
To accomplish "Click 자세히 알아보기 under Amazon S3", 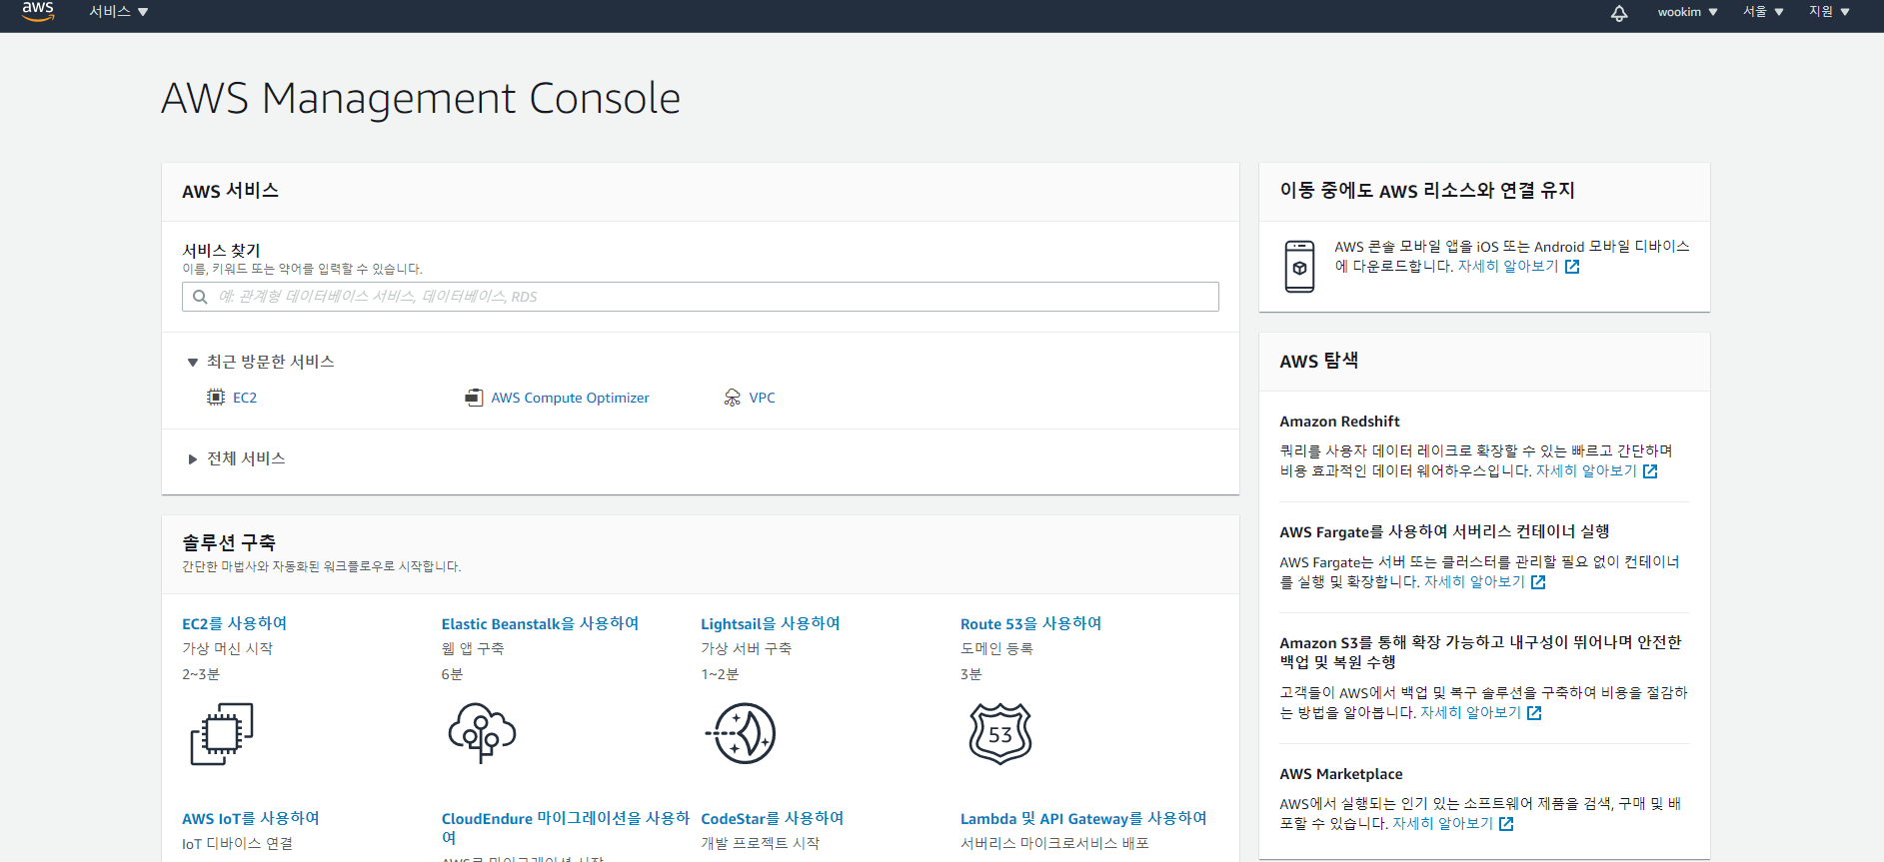I will pyautogui.click(x=1470, y=713).
